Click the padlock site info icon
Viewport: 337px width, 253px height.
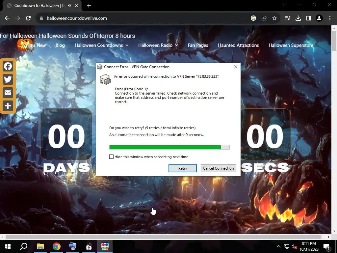pos(41,18)
